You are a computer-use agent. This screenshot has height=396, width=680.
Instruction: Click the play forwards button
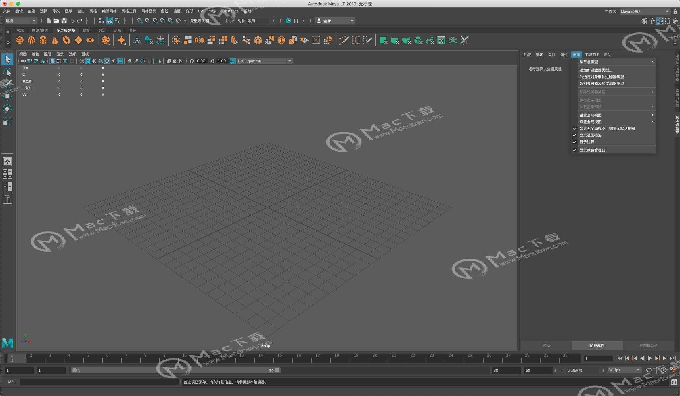point(650,358)
